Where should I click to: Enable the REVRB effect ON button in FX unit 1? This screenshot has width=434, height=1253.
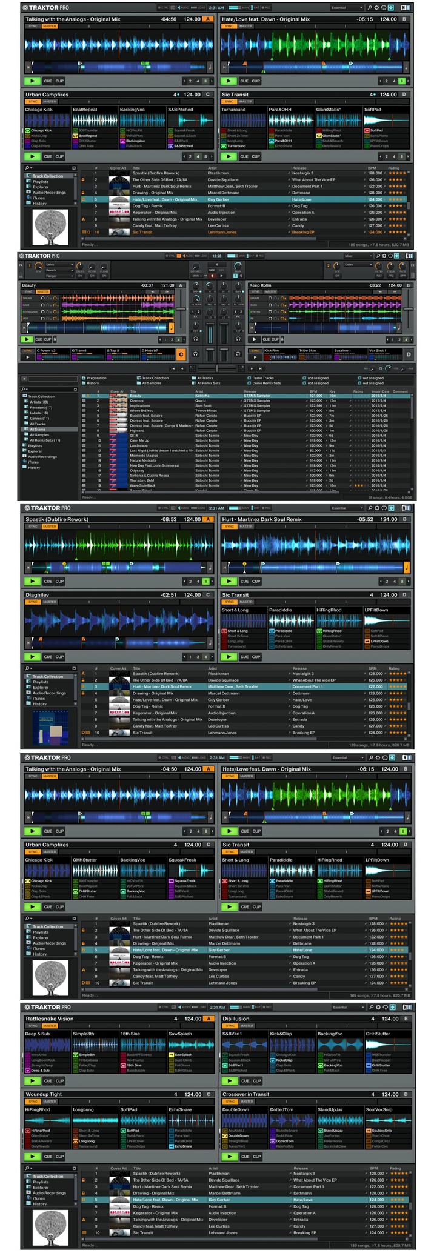(93, 276)
